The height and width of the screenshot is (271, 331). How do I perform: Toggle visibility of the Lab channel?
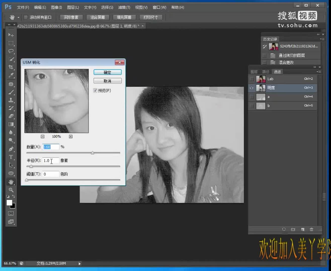pyautogui.click(x=251, y=79)
